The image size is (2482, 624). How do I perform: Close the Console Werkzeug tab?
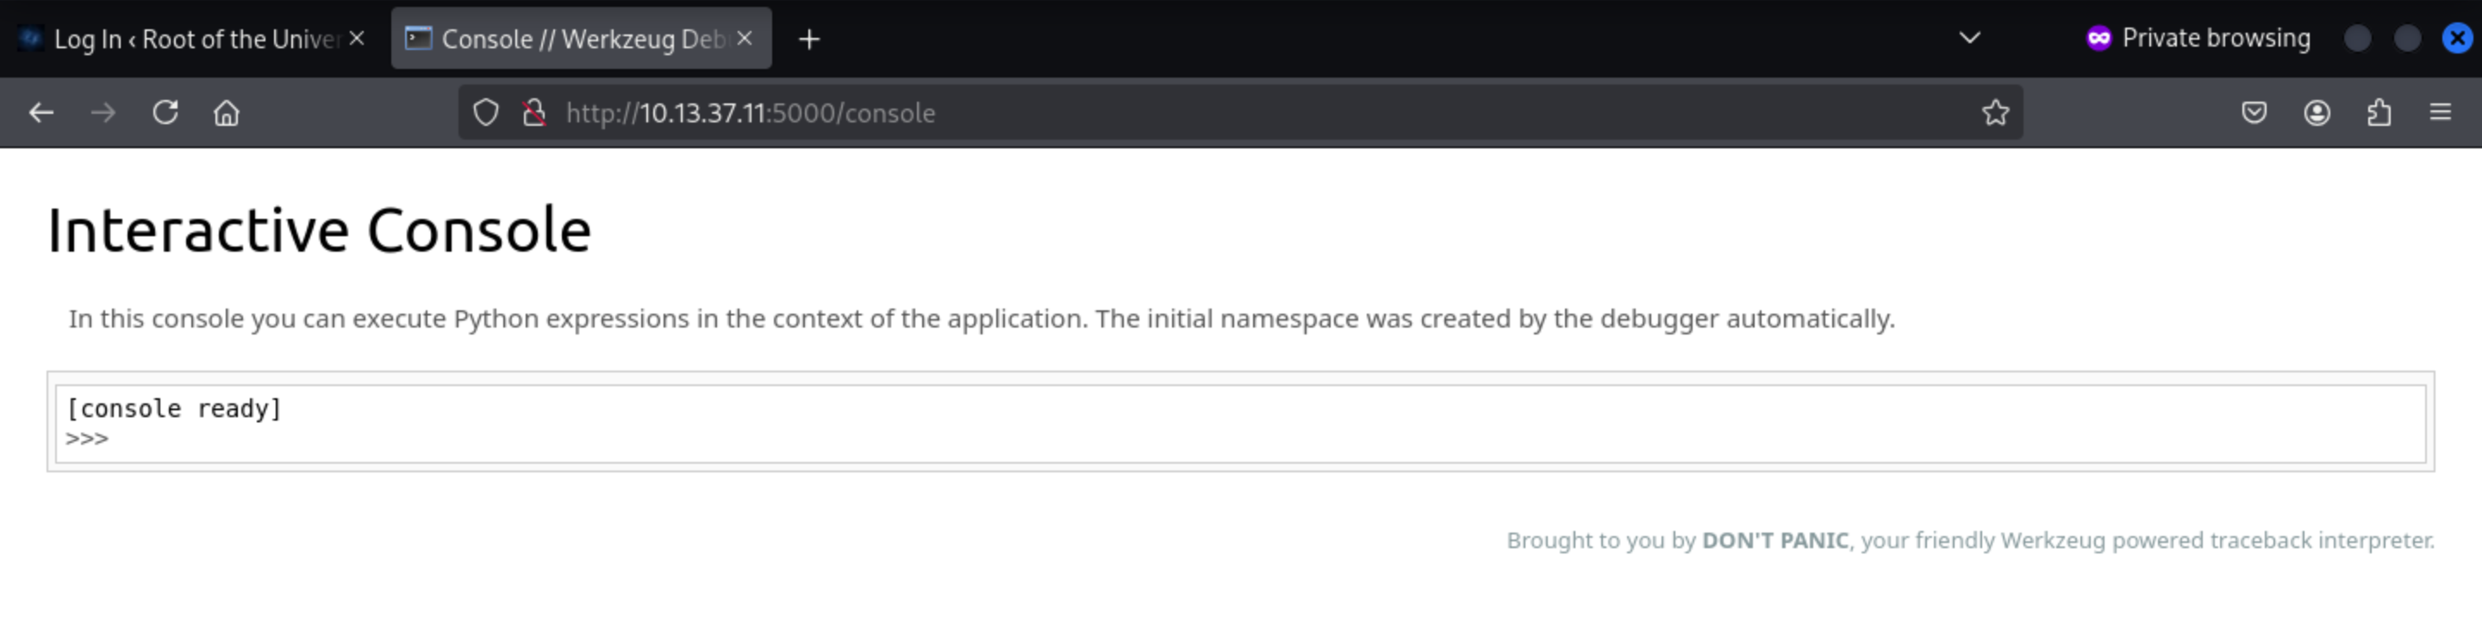(744, 39)
